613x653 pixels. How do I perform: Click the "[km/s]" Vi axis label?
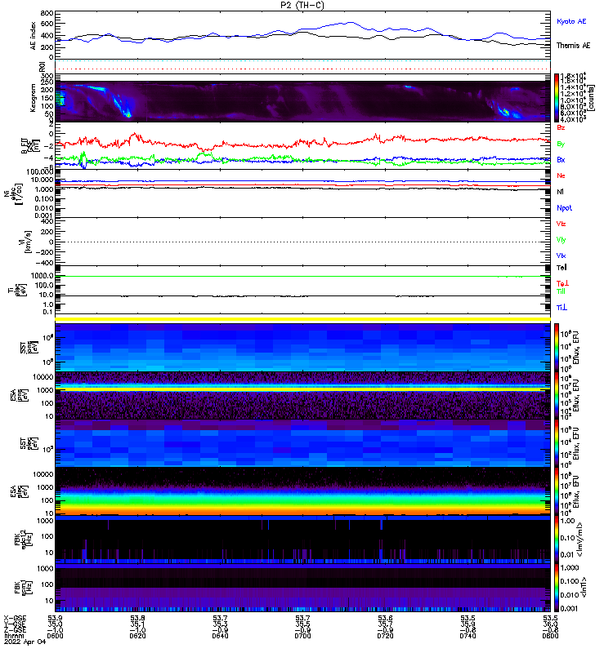pos(28,242)
